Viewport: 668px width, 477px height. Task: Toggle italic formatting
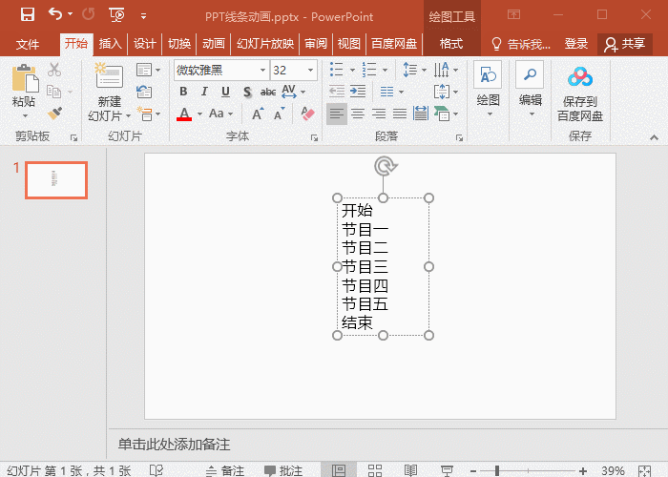[x=204, y=92]
